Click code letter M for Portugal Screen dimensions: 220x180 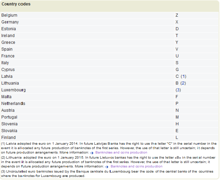[177, 117]
